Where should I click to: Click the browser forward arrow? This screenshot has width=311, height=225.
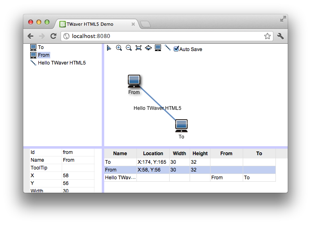[x=42, y=36]
